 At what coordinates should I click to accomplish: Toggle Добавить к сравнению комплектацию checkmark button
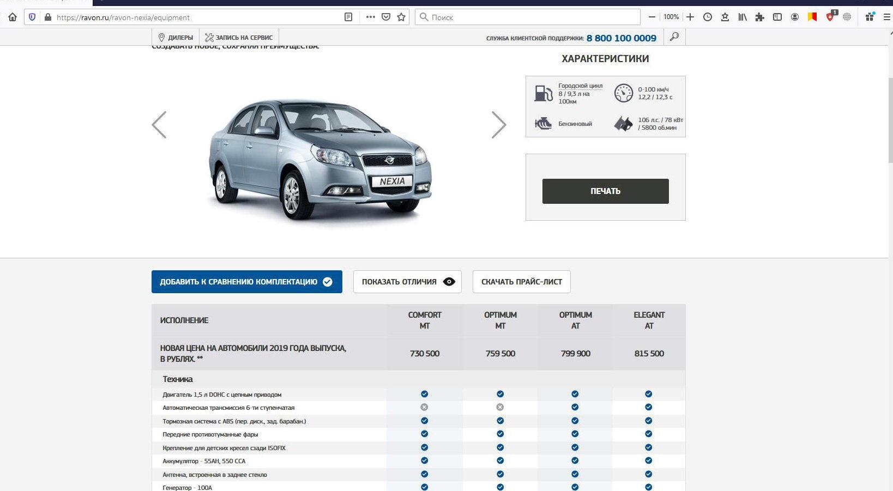click(x=246, y=282)
